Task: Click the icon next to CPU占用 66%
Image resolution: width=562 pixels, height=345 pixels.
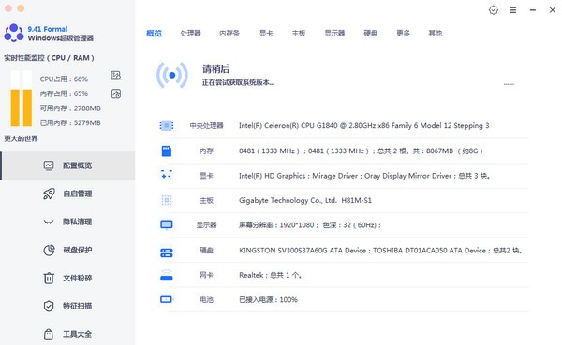Action: (x=116, y=75)
